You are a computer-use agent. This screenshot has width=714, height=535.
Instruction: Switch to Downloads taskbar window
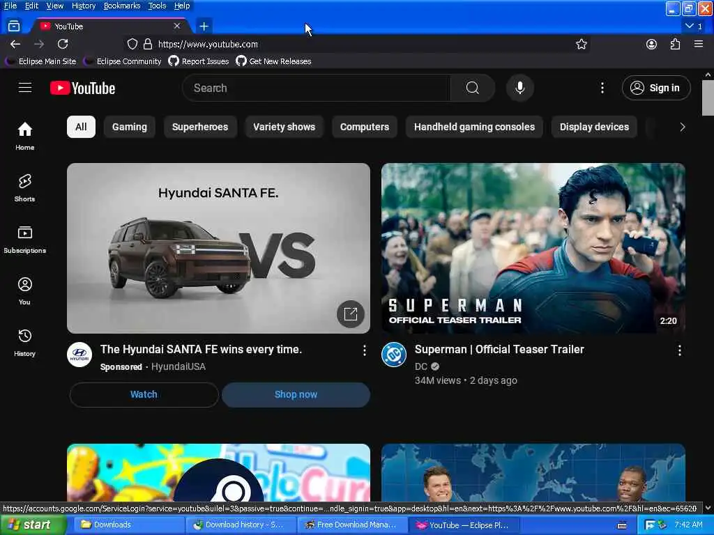point(128,525)
